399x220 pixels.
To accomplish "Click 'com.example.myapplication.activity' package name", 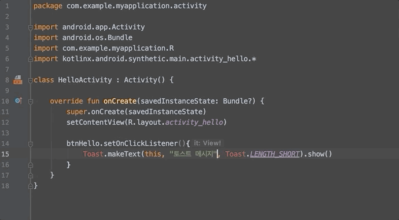I will (x=137, y=6).
